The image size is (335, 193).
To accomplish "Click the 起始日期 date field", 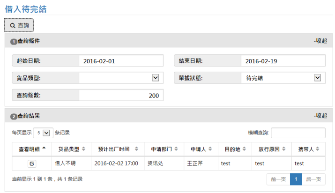I will click(x=121, y=61).
